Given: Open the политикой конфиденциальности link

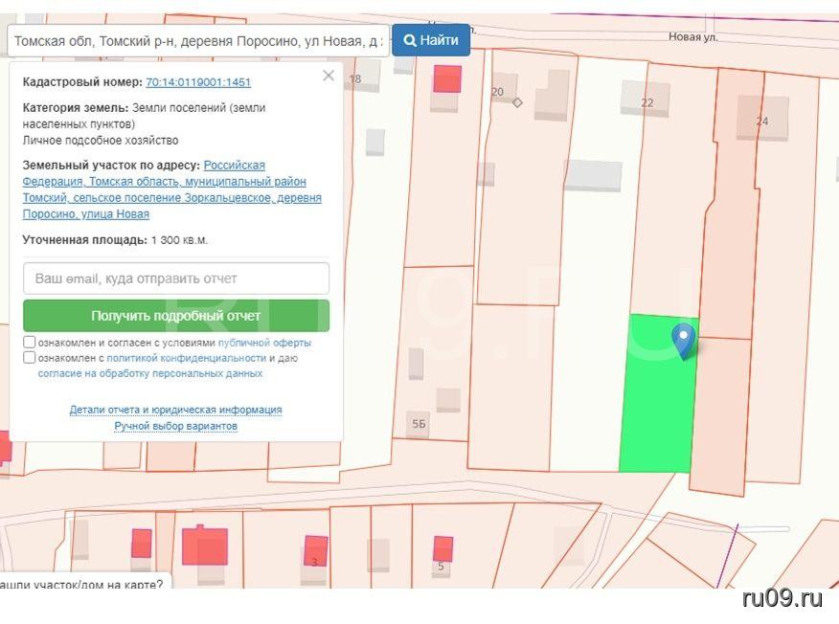Looking at the screenshot, I should 186,358.
